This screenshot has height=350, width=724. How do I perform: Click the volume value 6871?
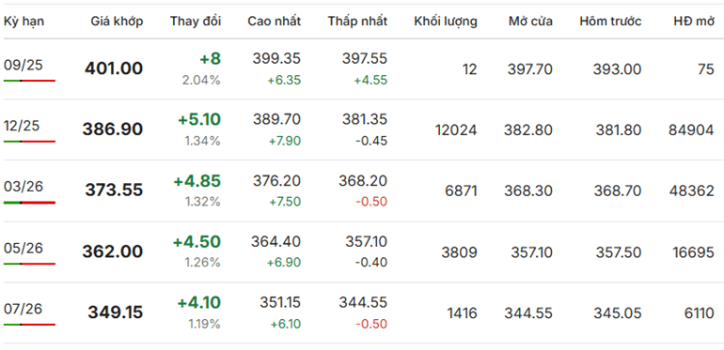pyautogui.click(x=462, y=190)
